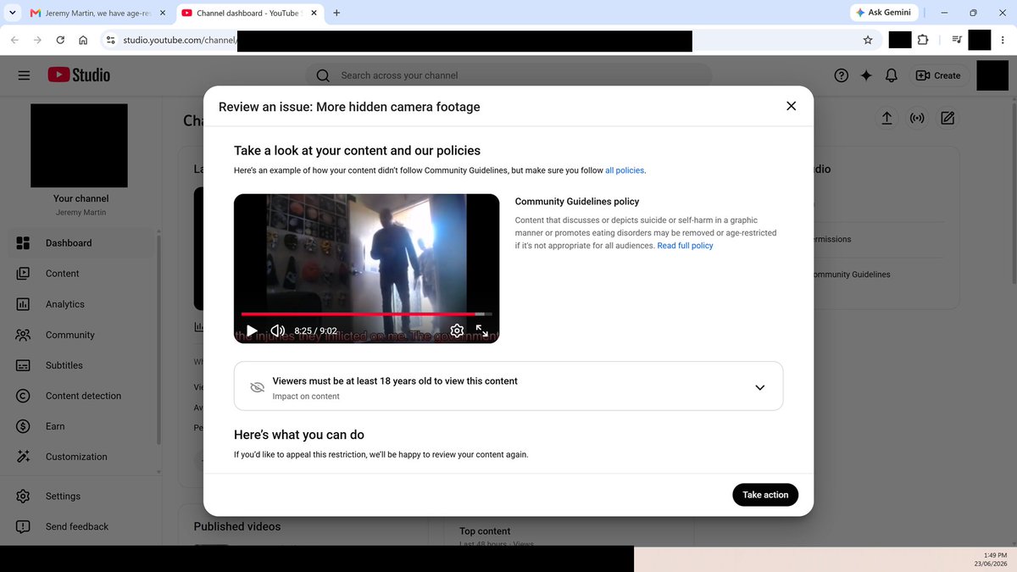Image resolution: width=1017 pixels, height=572 pixels.
Task: Click the channel avatar in the sidebar
Action: 79,146
